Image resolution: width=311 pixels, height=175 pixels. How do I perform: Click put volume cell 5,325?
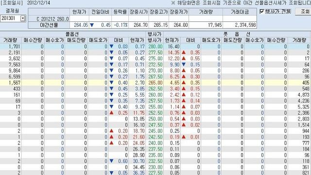pos(299,107)
